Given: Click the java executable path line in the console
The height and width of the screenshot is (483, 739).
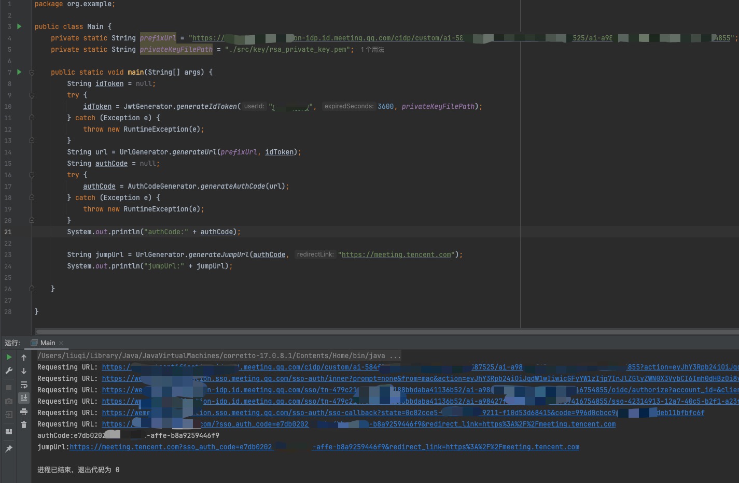Looking at the screenshot, I should (x=219, y=356).
